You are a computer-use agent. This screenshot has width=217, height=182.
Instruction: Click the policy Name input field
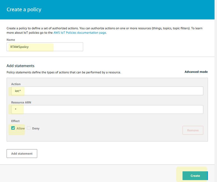[45, 47]
